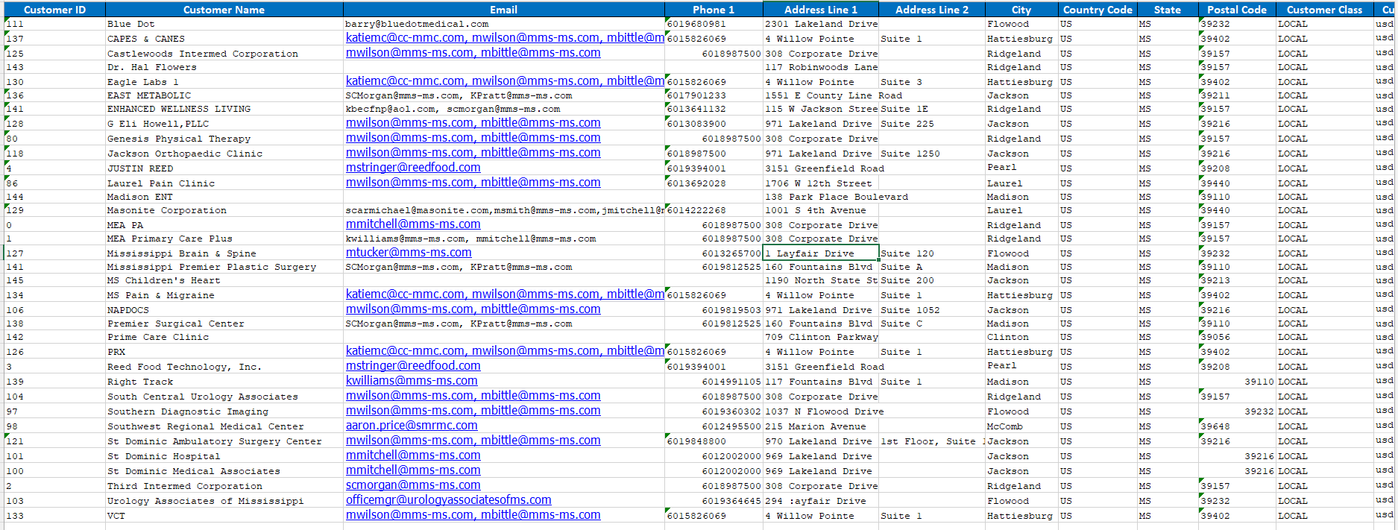Select the Customer Name column header
Image resolution: width=1398 pixels, height=530 pixels.
[x=224, y=10]
